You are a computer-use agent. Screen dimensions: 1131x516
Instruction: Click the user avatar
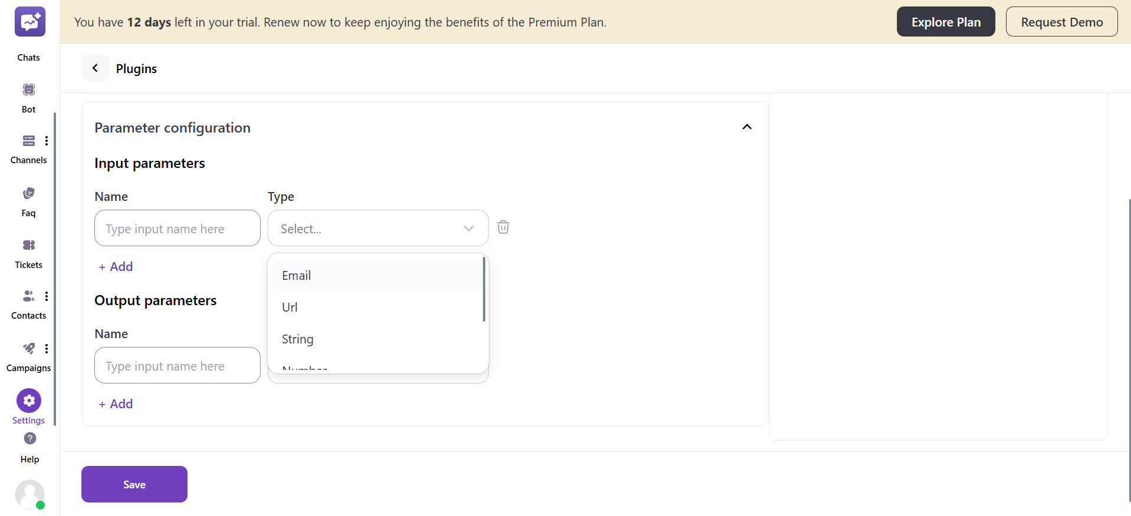(29, 495)
